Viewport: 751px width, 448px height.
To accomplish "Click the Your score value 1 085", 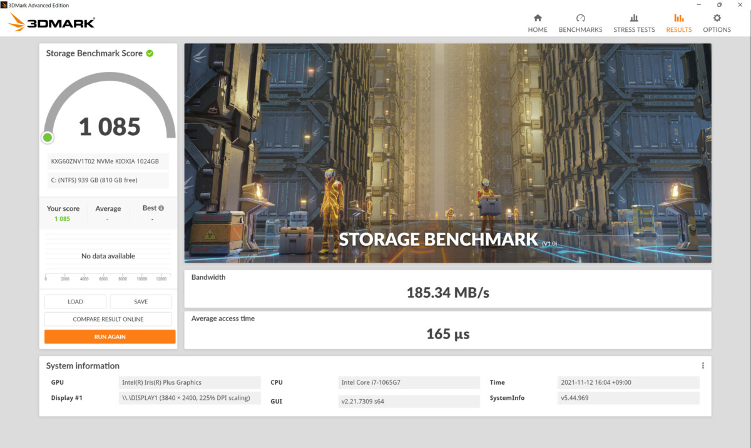I will point(63,219).
